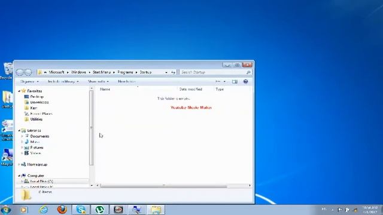This screenshot has height=215, width=383.
Task: Open the arrow after Microsoft in address bar
Action: 68,72
